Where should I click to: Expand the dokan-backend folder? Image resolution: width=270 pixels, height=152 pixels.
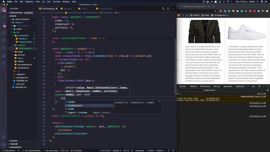click(x=22, y=19)
